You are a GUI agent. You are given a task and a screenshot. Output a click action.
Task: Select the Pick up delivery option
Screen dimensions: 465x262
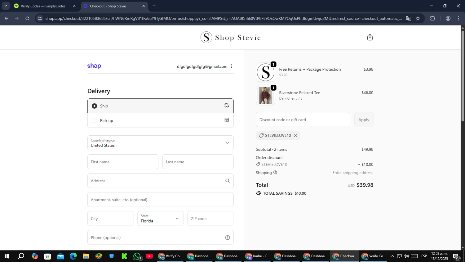[x=161, y=120]
